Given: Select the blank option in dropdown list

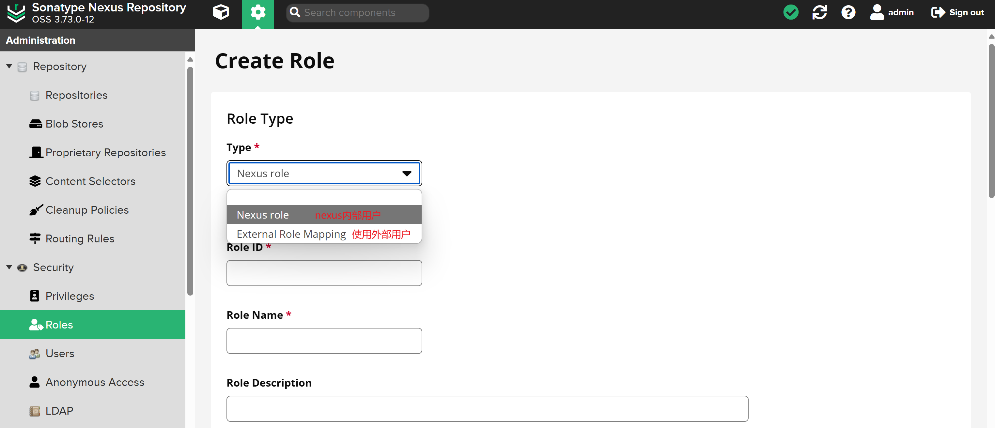Looking at the screenshot, I should 324,197.
